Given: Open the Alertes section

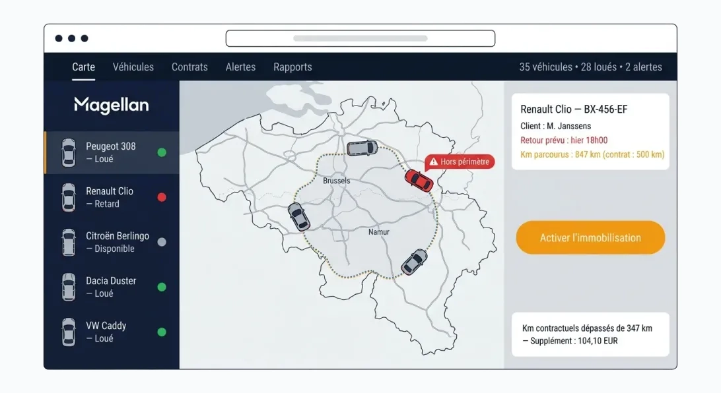Looking at the screenshot, I should pos(240,67).
